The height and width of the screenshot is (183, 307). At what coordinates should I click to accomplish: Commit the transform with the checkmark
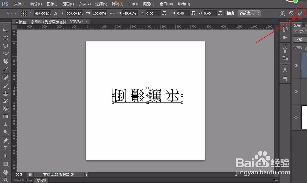300,13
